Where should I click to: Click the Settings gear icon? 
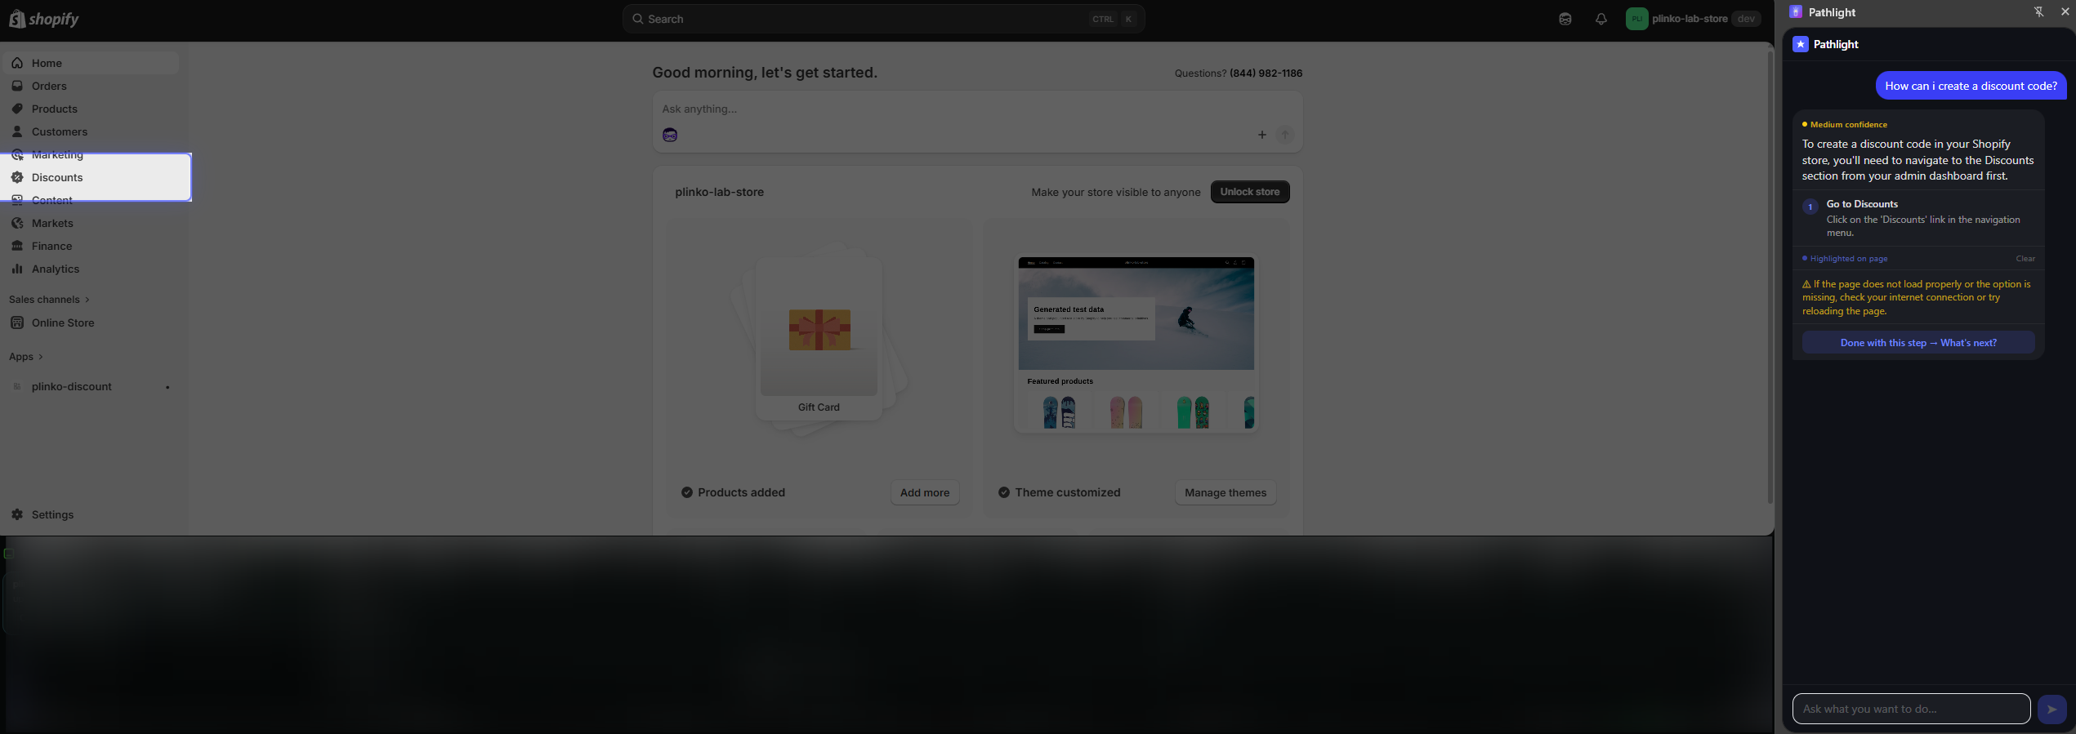(17, 514)
